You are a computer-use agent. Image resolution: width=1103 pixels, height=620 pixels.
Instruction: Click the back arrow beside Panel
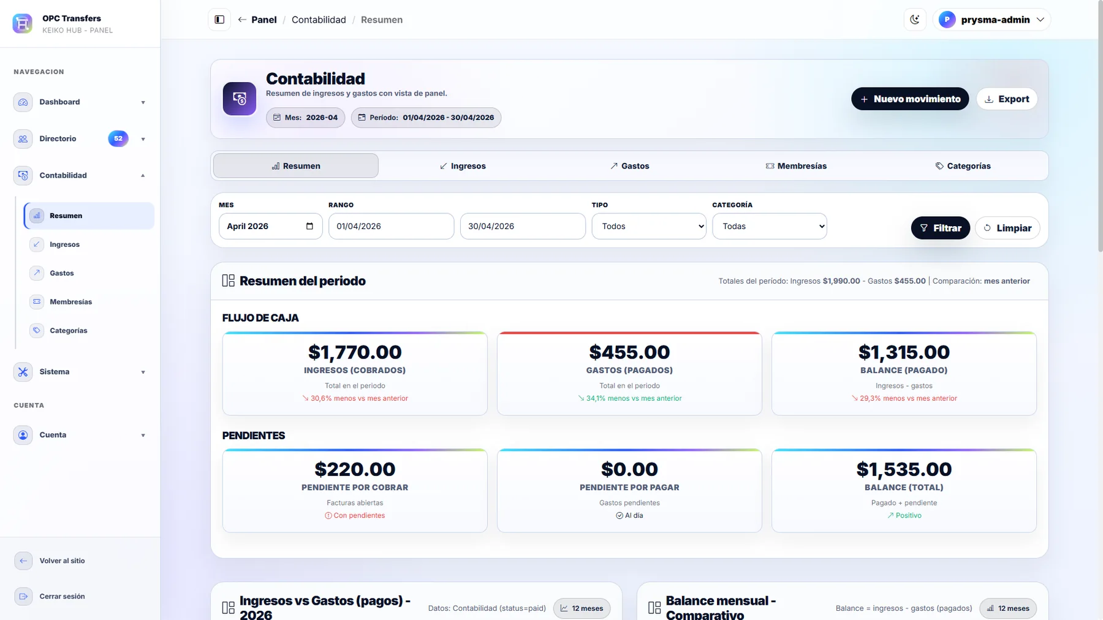click(242, 20)
